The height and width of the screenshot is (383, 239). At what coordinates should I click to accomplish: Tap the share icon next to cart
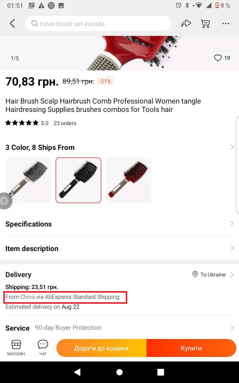(x=186, y=23)
